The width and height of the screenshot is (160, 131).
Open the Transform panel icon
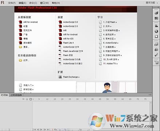coord(156,36)
